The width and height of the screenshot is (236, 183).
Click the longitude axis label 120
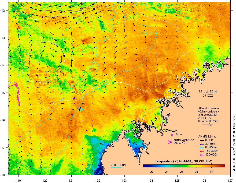tap(45, 180)
